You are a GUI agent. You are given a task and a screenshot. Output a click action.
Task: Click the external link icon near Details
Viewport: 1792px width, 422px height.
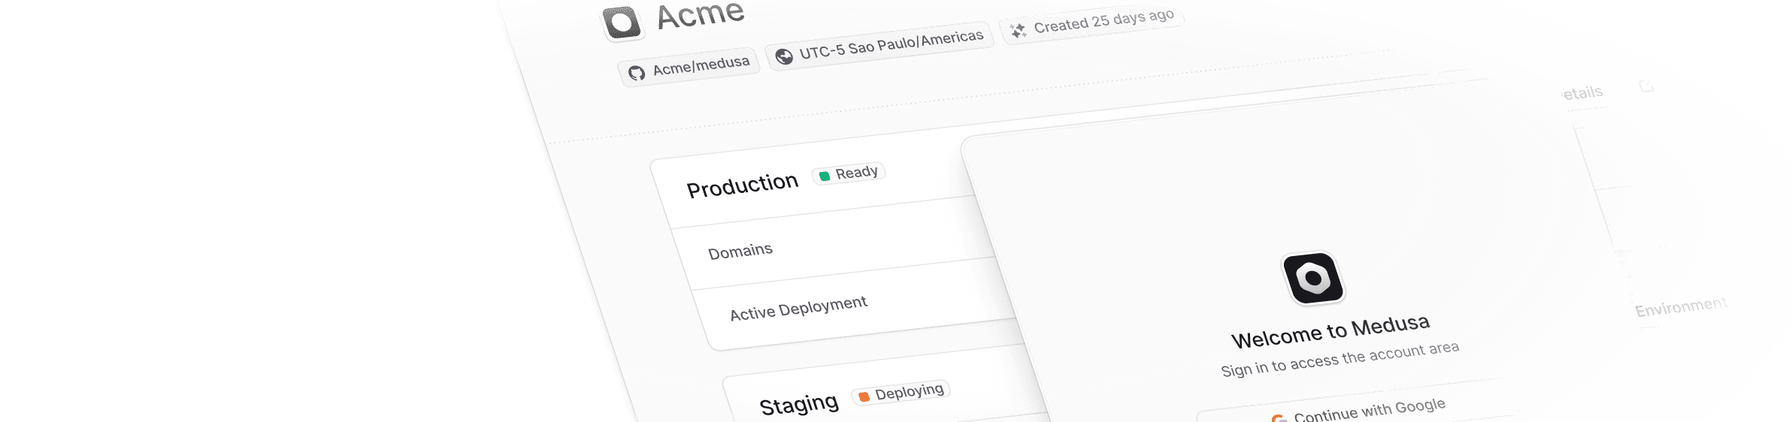point(1646,86)
